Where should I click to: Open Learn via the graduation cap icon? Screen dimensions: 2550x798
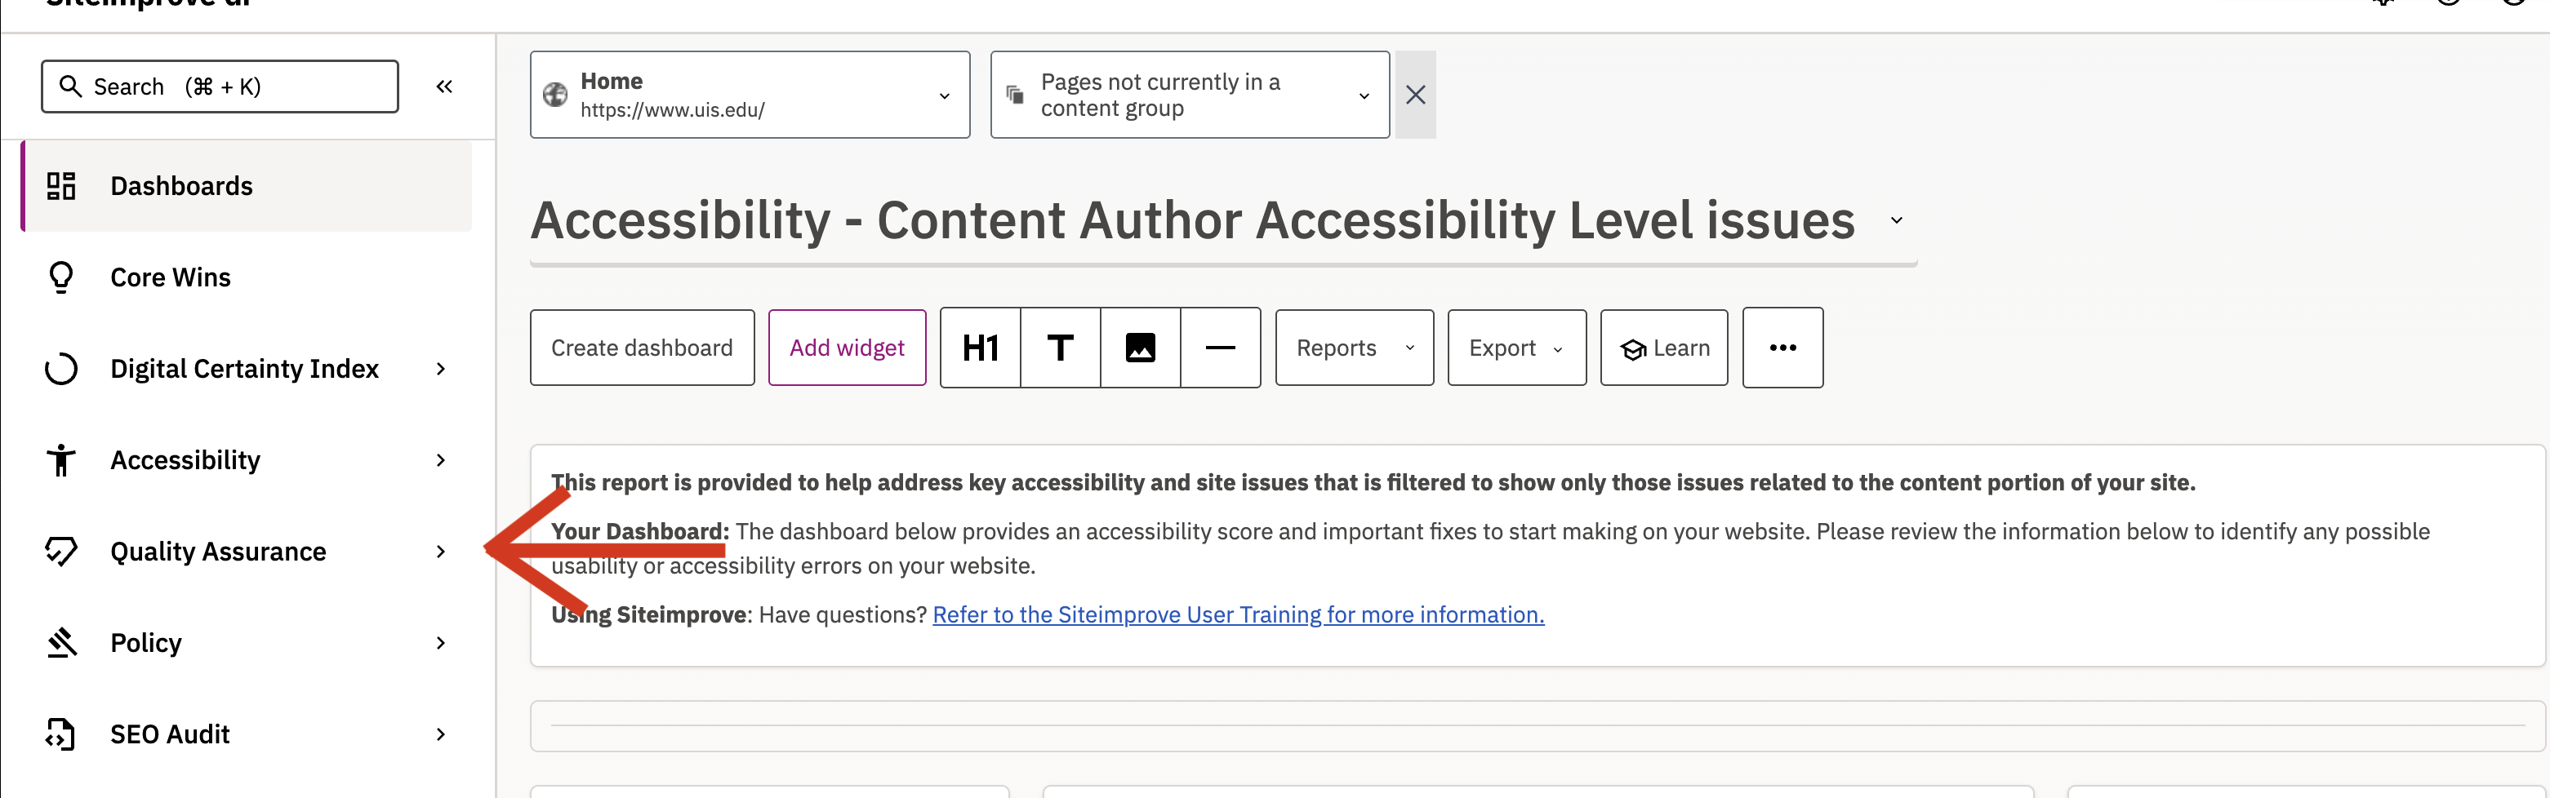pos(1662,347)
